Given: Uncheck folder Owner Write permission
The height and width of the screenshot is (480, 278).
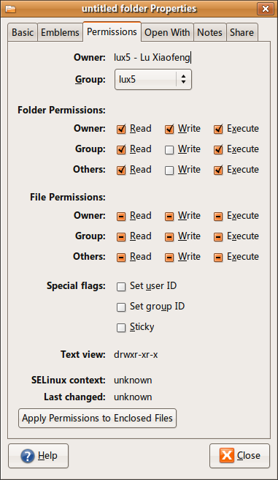Looking at the screenshot, I should [x=169, y=130].
